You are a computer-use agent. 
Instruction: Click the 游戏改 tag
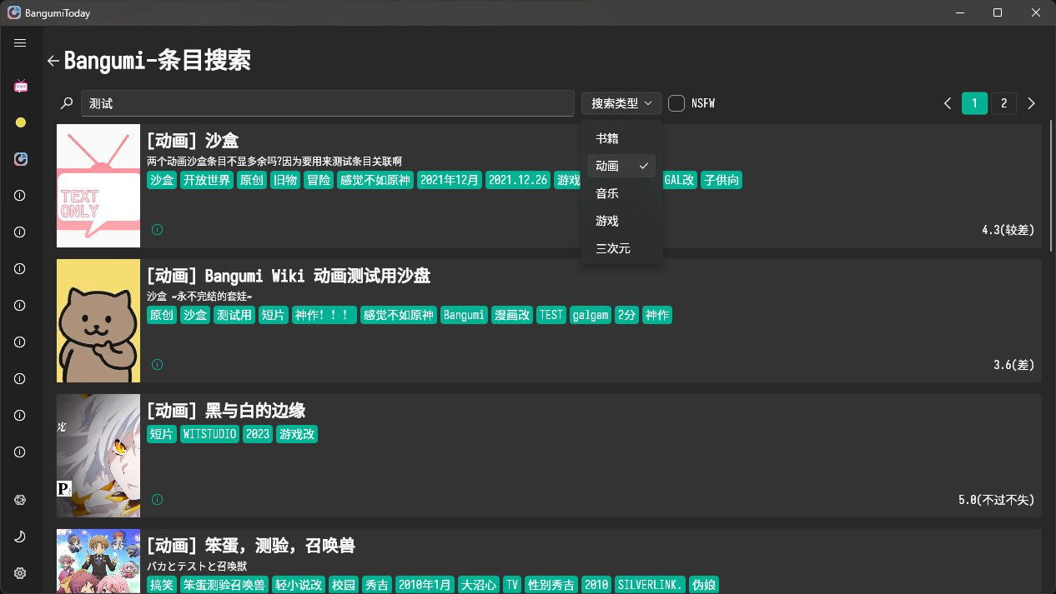[297, 433]
